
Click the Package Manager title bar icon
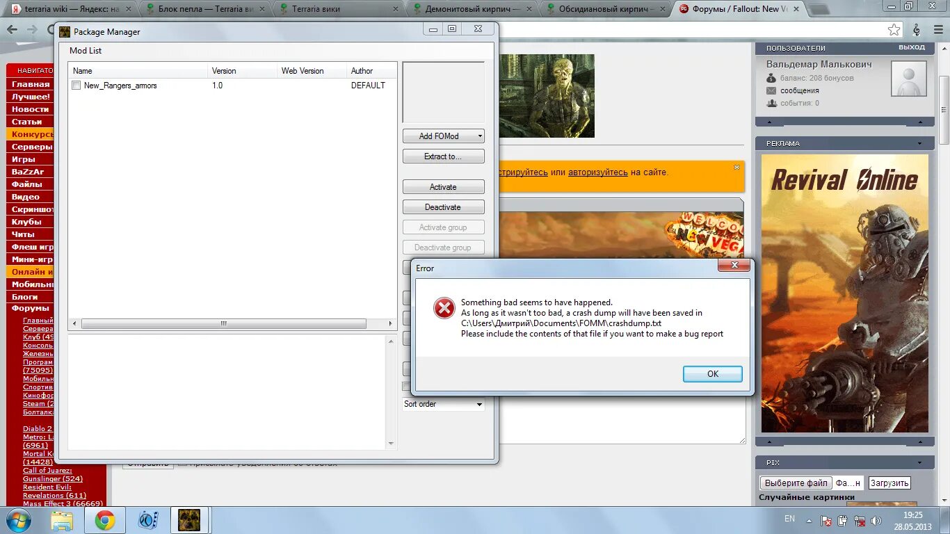coord(65,32)
